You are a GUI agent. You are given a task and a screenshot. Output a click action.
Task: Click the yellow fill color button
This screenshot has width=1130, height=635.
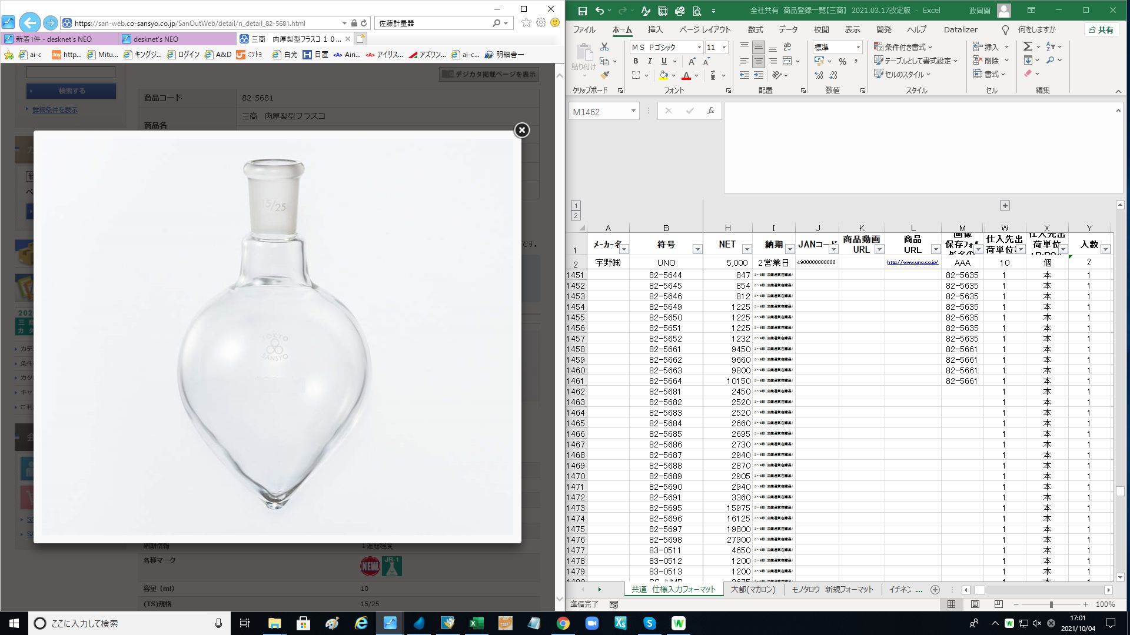pyautogui.click(x=663, y=75)
